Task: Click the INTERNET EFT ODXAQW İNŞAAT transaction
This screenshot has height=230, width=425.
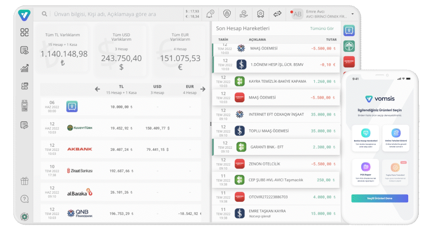Action: pos(276,114)
